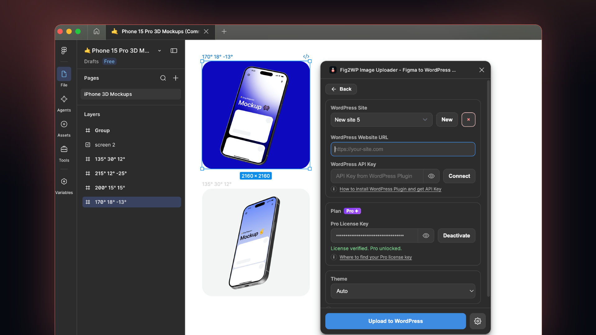This screenshot has height=335, width=596.
Task: Open the Assets sidebar panel
Action: pos(64,124)
